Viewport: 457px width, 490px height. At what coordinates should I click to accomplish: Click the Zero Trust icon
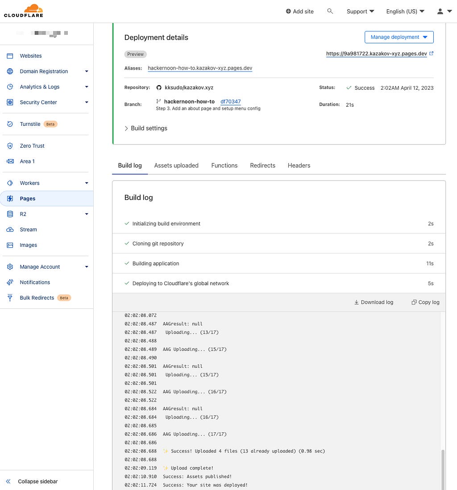click(10, 145)
